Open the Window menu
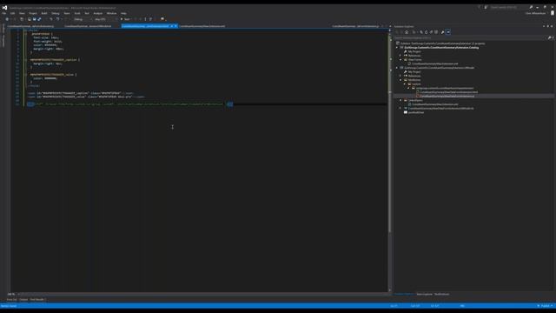Viewport: 556px width, 313px height. point(111,13)
